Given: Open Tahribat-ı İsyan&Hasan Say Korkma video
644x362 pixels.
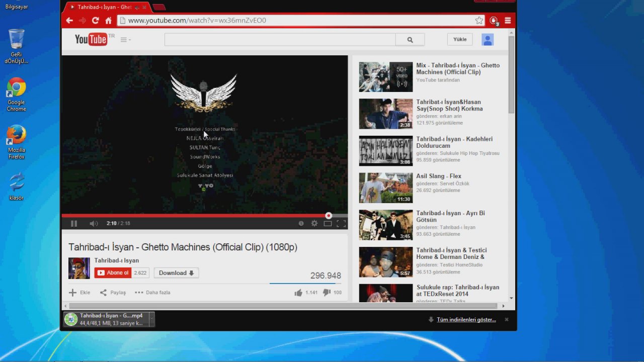Looking at the screenshot, I should coord(449,105).
